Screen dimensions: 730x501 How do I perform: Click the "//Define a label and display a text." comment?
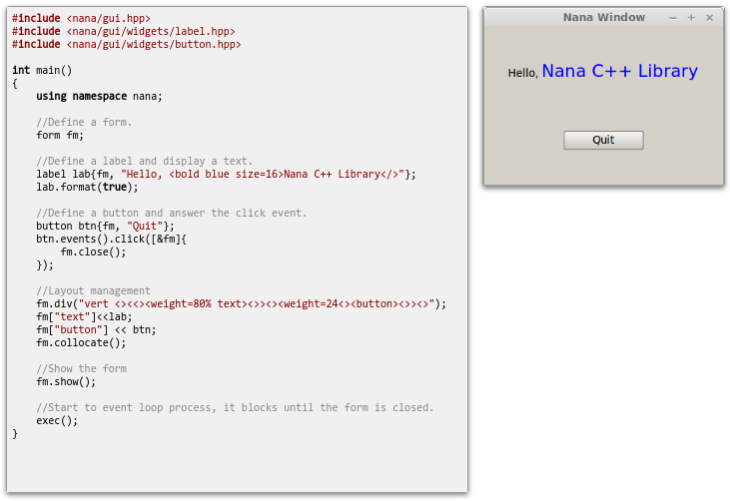tap(145, 162)
